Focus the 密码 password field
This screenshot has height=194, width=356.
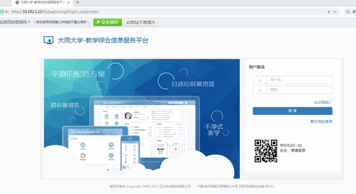[299, 90]
